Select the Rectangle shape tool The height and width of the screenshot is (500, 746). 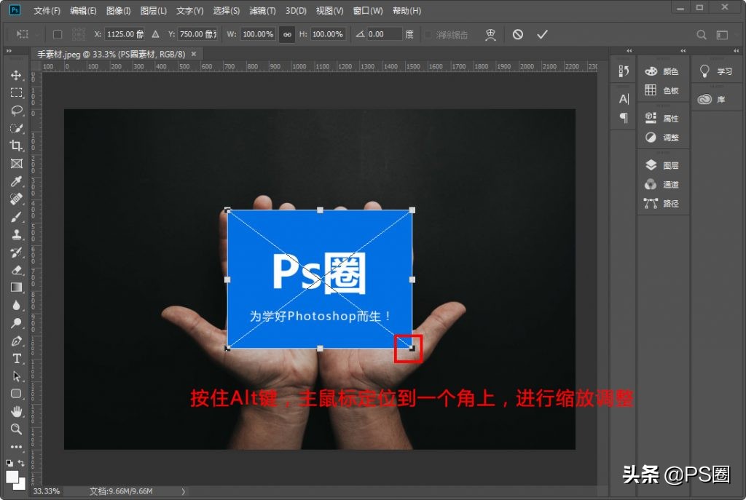click(16, 394)
